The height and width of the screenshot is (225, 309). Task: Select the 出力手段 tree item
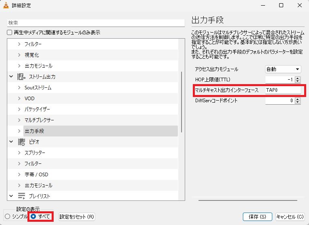pyautogui.click(x=34, y=131)
